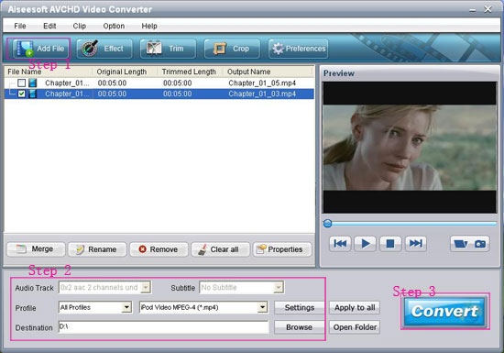Click the Settings button
This screenshot has height=353, width=504.
coord(300,308)
